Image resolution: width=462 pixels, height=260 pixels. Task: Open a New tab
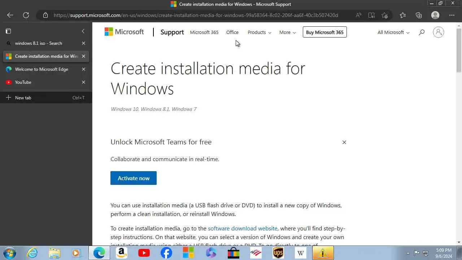46,97
